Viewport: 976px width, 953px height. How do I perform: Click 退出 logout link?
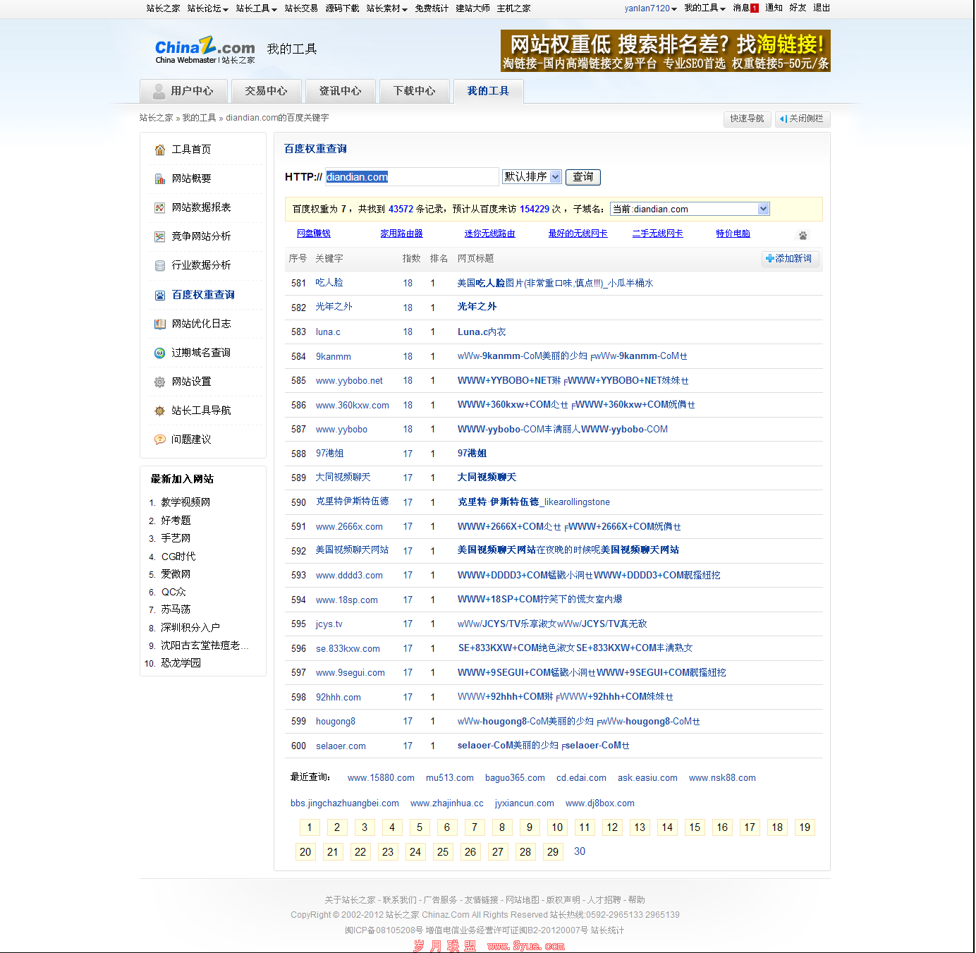click(x=822, y=8)
